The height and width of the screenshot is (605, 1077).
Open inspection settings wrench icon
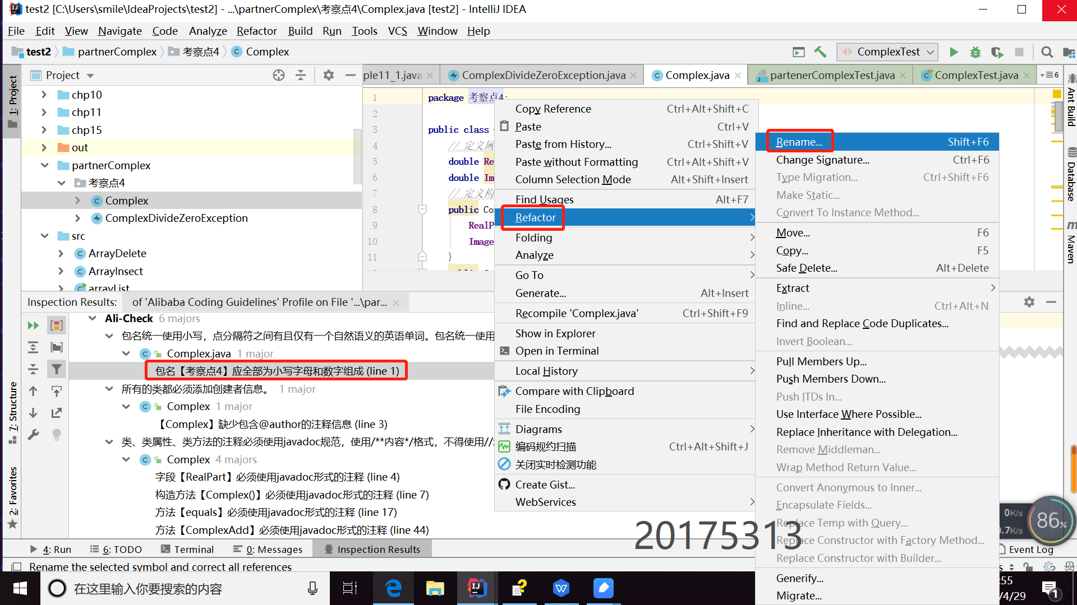[x=33, y=435]
